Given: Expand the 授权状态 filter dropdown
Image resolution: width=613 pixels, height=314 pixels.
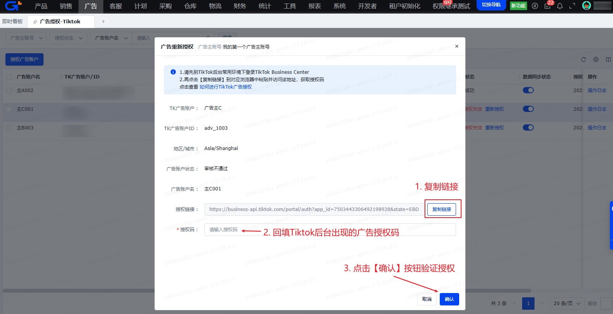Looking at the screenshot, I should [x=68, y=38].
